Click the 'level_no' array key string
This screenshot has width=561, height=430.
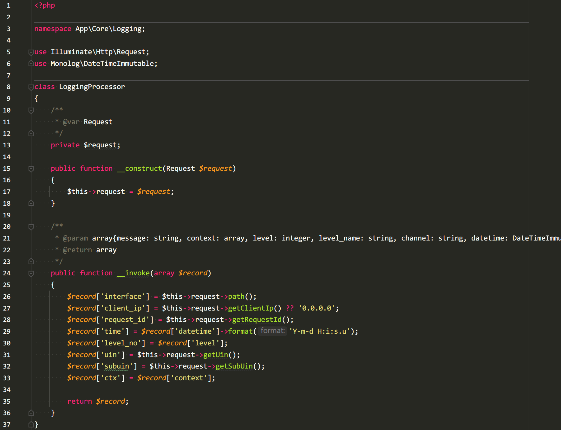pos(121,343)
